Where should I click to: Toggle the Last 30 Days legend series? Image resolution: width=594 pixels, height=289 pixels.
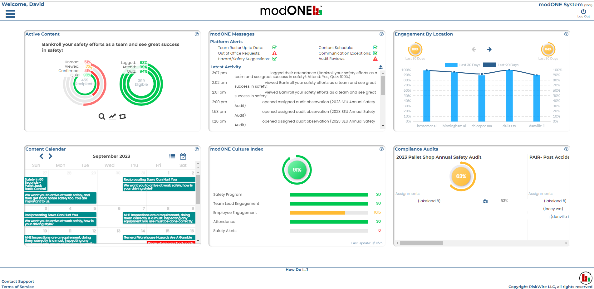(x=463, y=65)
